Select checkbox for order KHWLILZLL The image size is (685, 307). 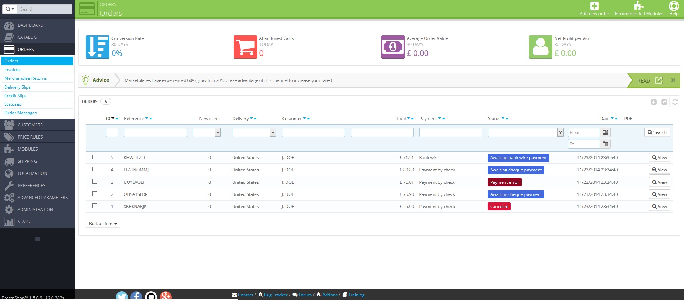[x=95, y=157]
